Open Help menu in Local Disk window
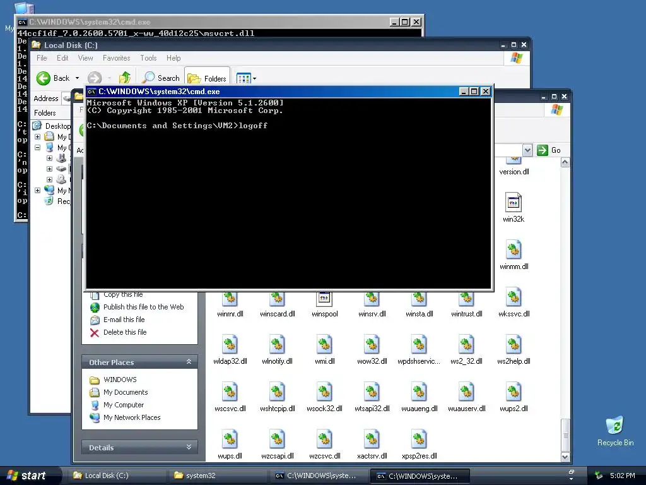 click(173, 58)
